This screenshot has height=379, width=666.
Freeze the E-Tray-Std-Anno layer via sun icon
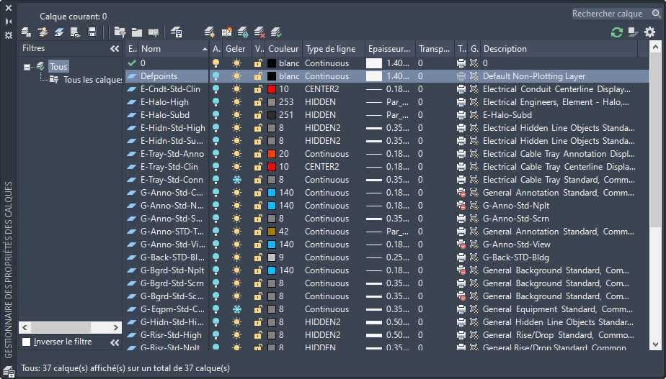point(237,154)
